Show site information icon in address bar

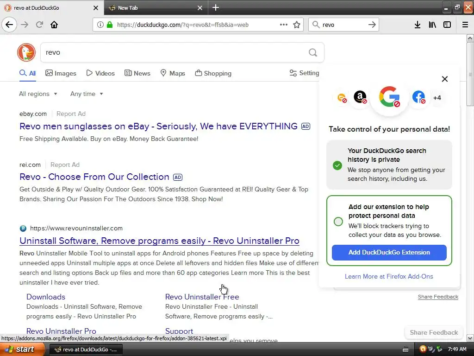point(100,25)
